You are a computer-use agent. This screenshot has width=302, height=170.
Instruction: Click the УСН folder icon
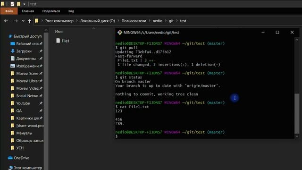tap(13, 148)
